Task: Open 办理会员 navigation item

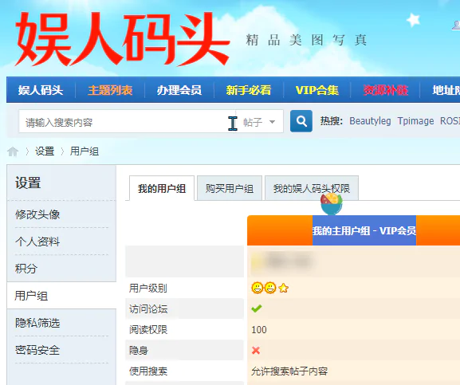Action: pyautogui.click(x=179, y=90)
